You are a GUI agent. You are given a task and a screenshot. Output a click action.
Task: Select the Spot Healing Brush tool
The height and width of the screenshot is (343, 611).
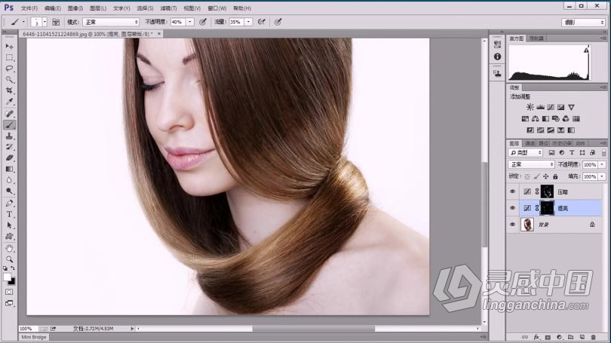(x=9, y=114)
